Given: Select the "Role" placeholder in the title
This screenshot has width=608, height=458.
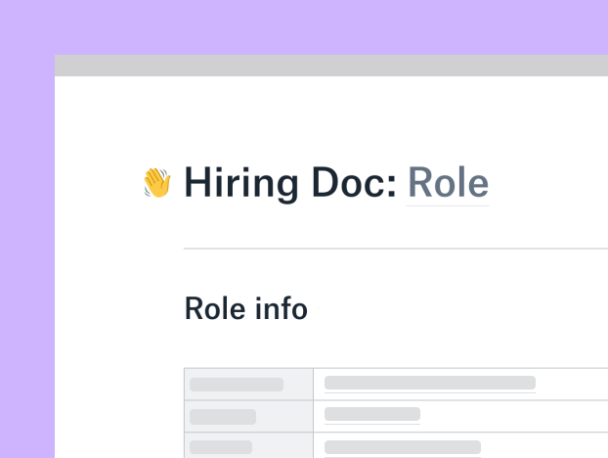Looking at the screenshot, I should (448, 183).
